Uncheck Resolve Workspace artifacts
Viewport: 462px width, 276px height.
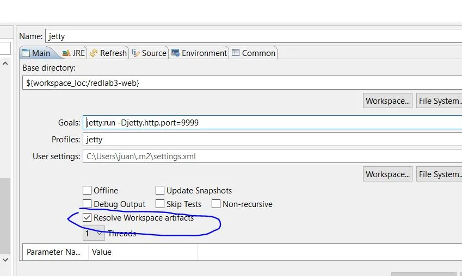[x=87, y=218]
